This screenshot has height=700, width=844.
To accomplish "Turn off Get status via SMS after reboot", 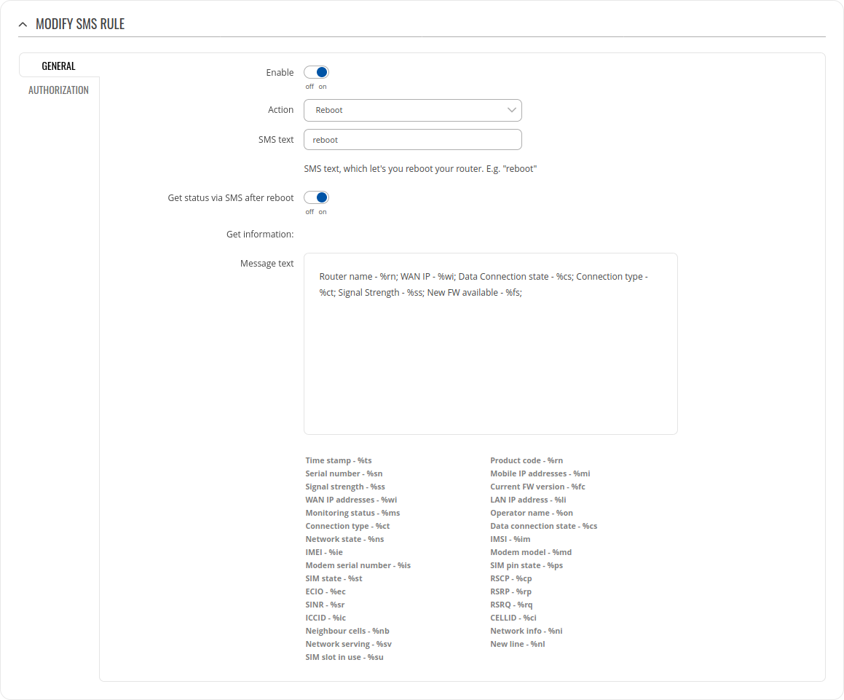I will pyautogui.click(x=316, y=198).
